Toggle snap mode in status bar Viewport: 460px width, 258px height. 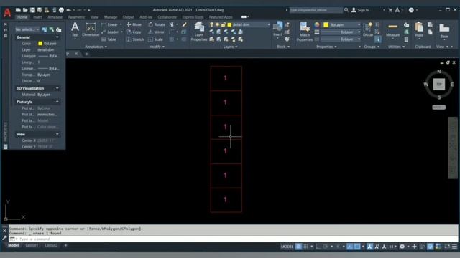click(x=305, y=247)
